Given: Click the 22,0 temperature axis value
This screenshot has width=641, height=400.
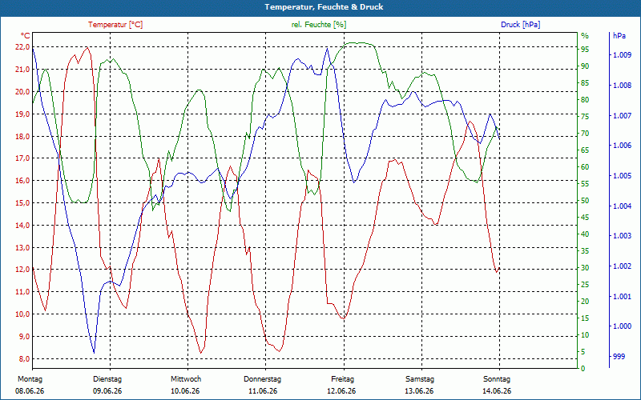Looking at the screenshot, I should [22, 47].
